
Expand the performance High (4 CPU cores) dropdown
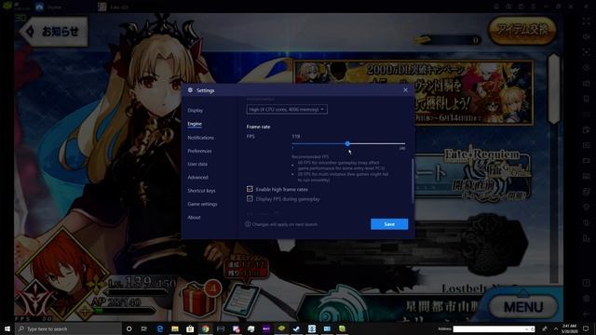287,110
